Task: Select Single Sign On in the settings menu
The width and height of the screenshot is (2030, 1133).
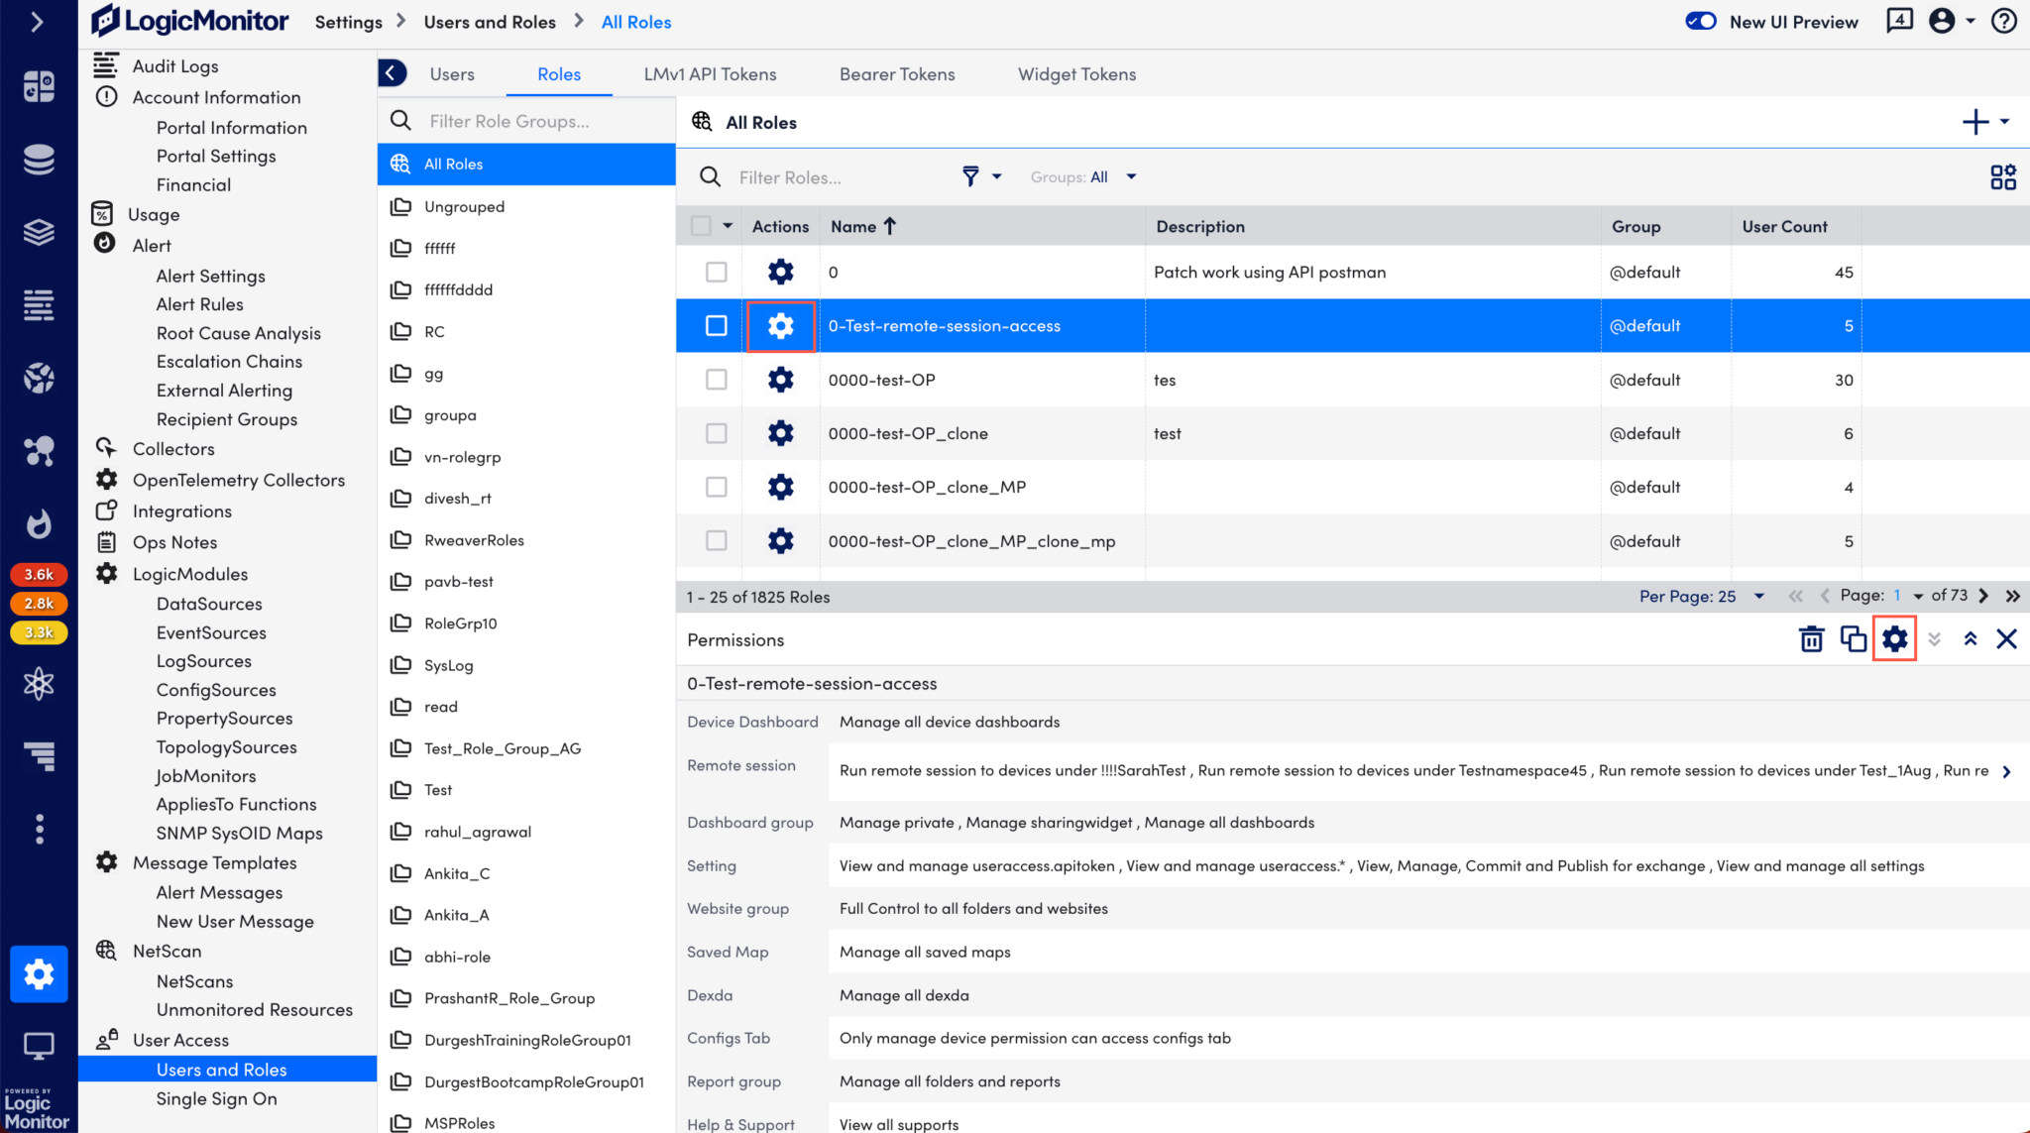Action: pyautogui.click(x=216, y=1098)
